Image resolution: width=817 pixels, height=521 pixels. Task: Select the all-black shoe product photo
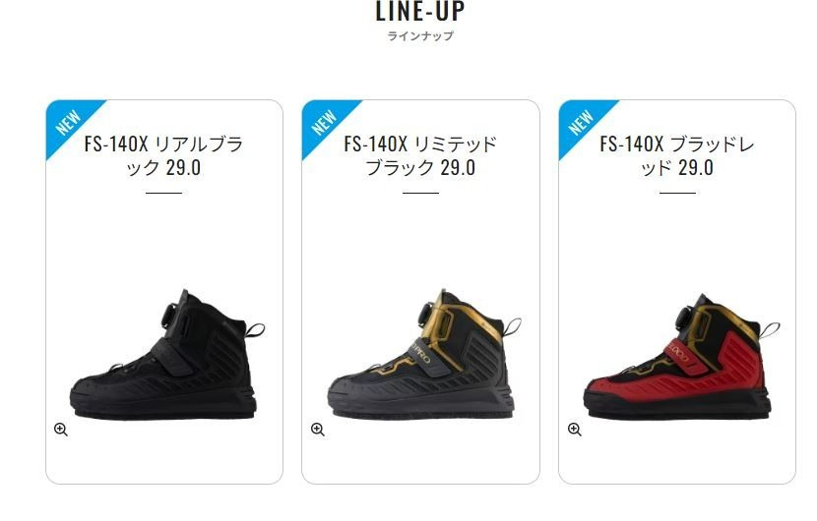166,354
